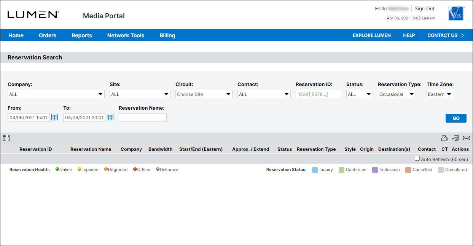Open the Reports menu
Viewport: 473px width, 246px height.
82,35
